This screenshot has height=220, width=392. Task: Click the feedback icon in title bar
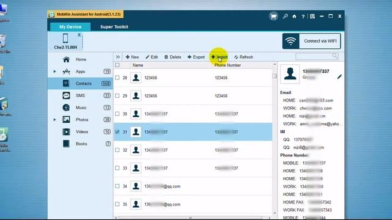tap(312, 16)
